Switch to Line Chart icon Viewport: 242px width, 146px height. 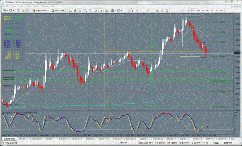80,10
